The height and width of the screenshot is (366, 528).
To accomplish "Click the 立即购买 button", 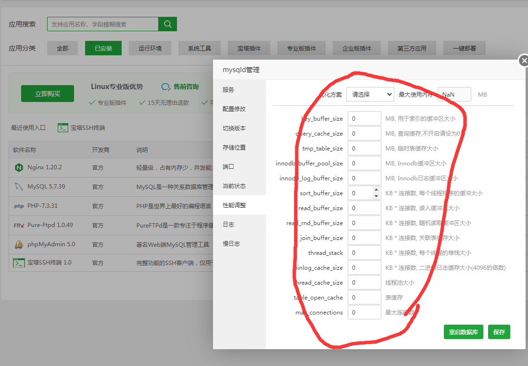I will pyautogui.click(x=48, y=94).
